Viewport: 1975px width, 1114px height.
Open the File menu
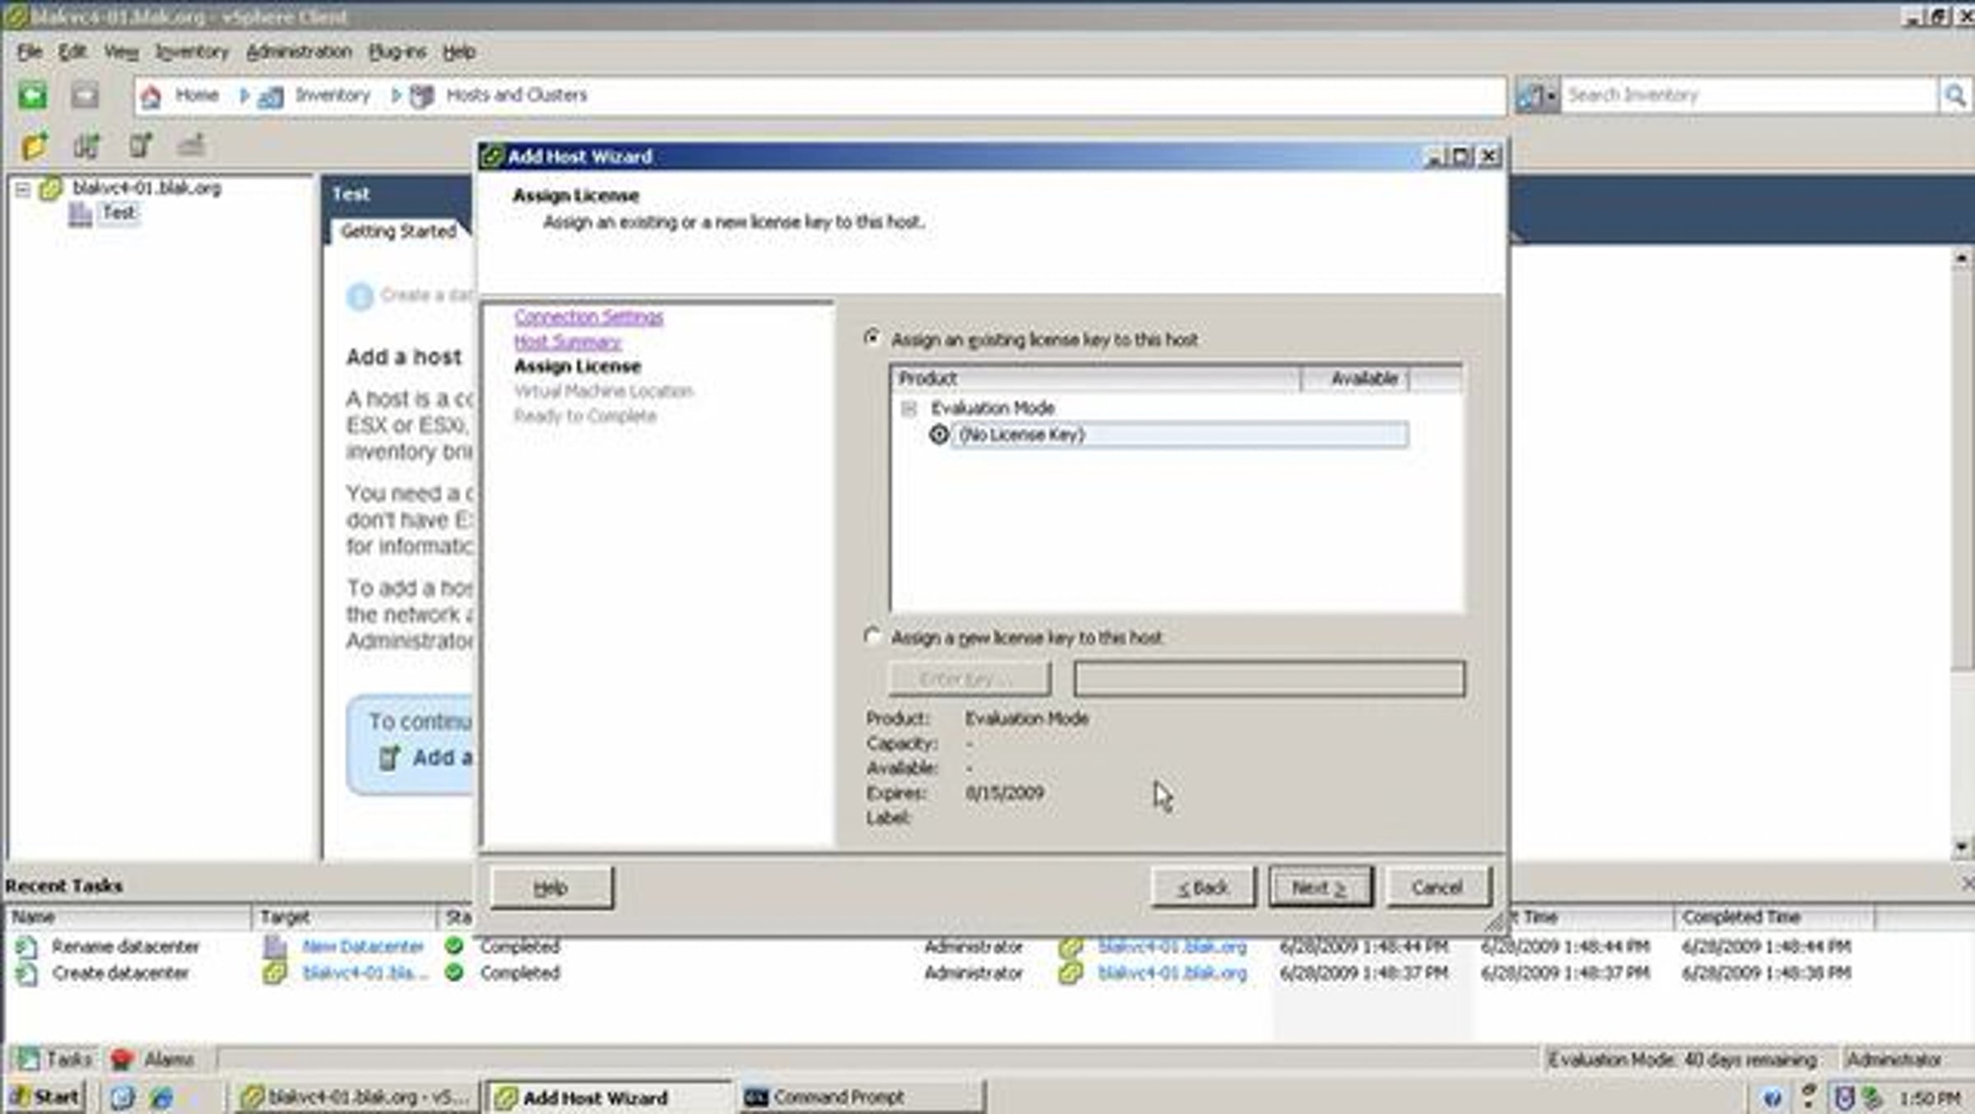[30, 52]
